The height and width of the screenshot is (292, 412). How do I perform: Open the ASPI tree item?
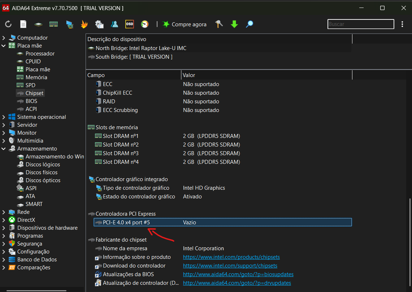coord(31,188)
